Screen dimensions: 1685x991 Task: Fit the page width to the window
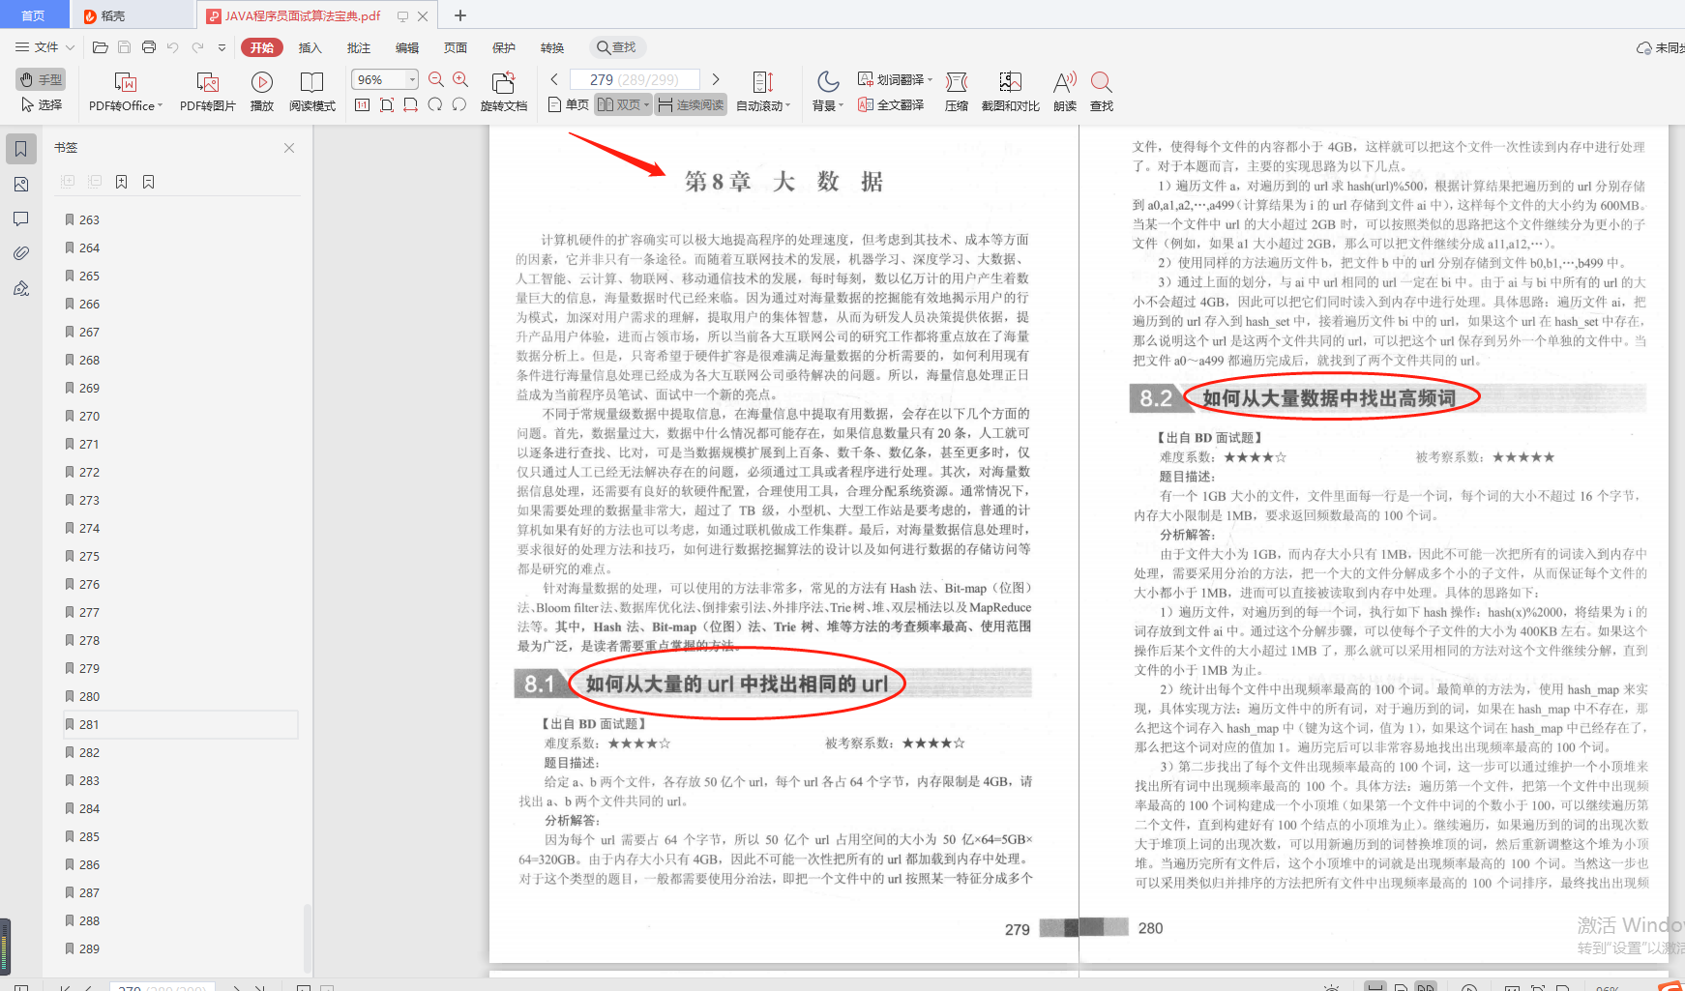coord(410,104)
